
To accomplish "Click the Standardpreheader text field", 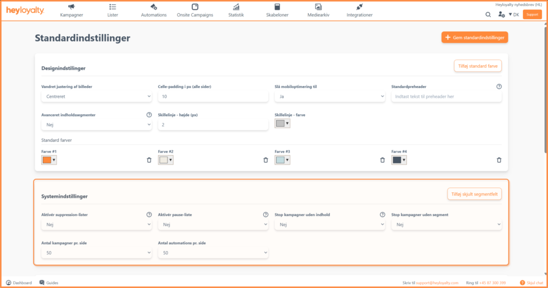I will (x=446, y=97).
